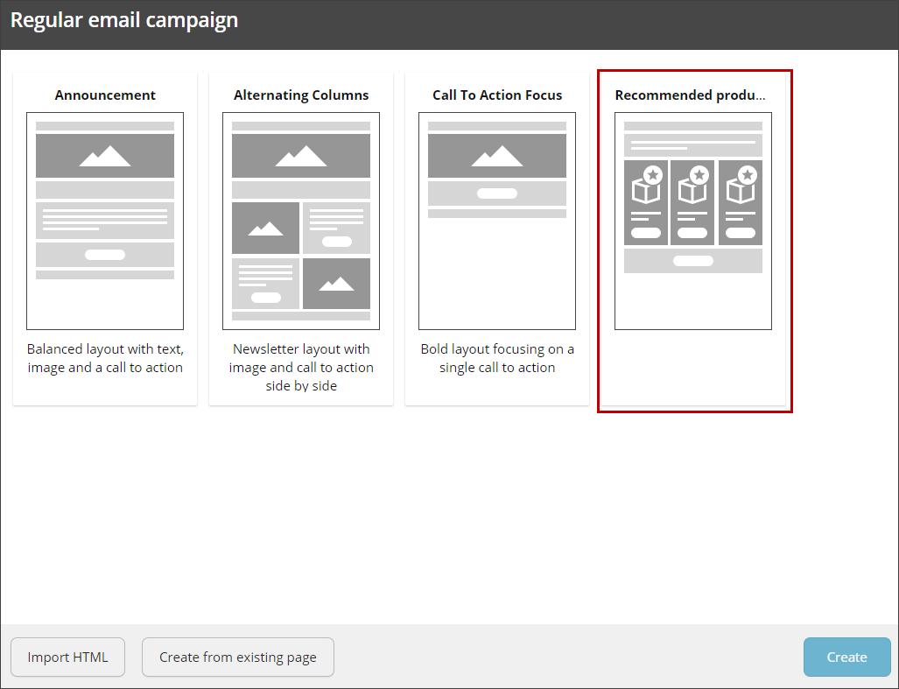Image resolution: width=899 pixels, height=689 pixels.
Task: Click the Create button
Action: click(846, 657)
